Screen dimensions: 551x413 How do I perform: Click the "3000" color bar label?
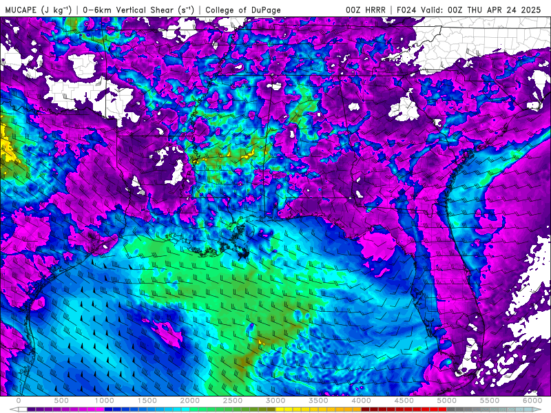click(276, 401)
